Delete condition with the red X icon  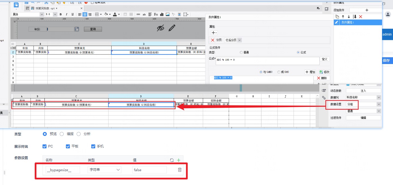361,17
